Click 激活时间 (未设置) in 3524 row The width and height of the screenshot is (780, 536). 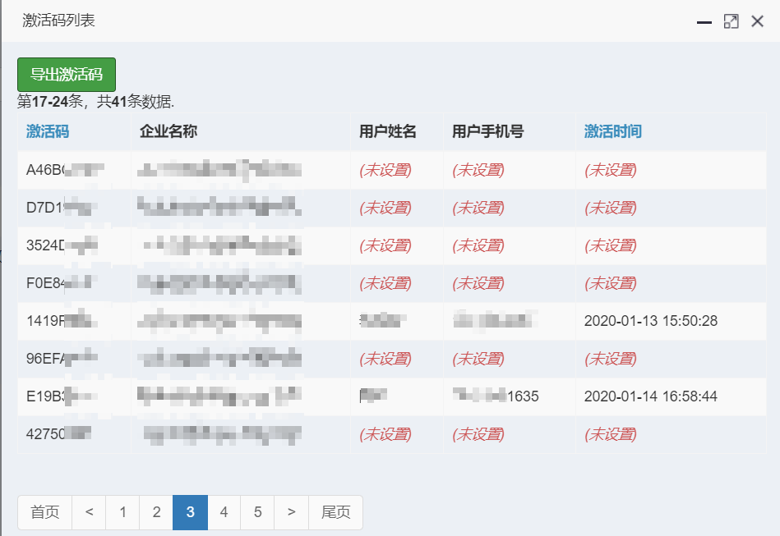[611, 245]
